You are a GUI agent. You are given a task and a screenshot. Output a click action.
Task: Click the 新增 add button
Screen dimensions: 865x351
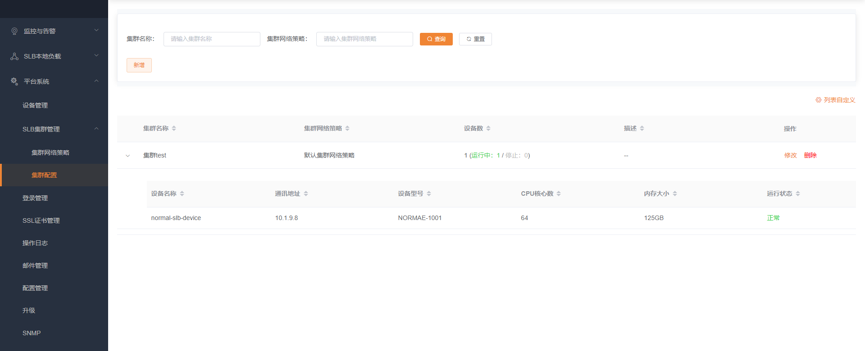pos(139,65)
